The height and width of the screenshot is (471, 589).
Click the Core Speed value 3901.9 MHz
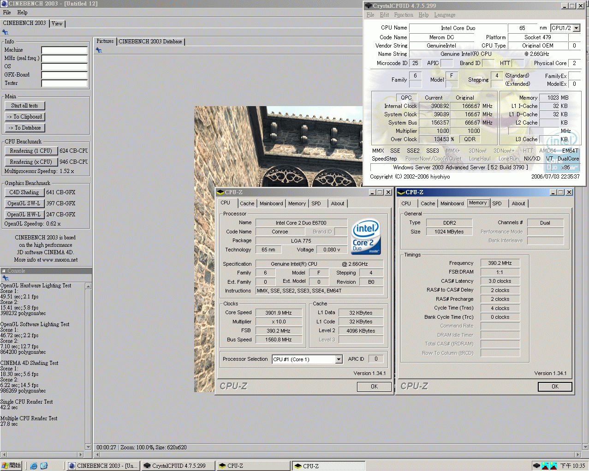coord(279,313)
